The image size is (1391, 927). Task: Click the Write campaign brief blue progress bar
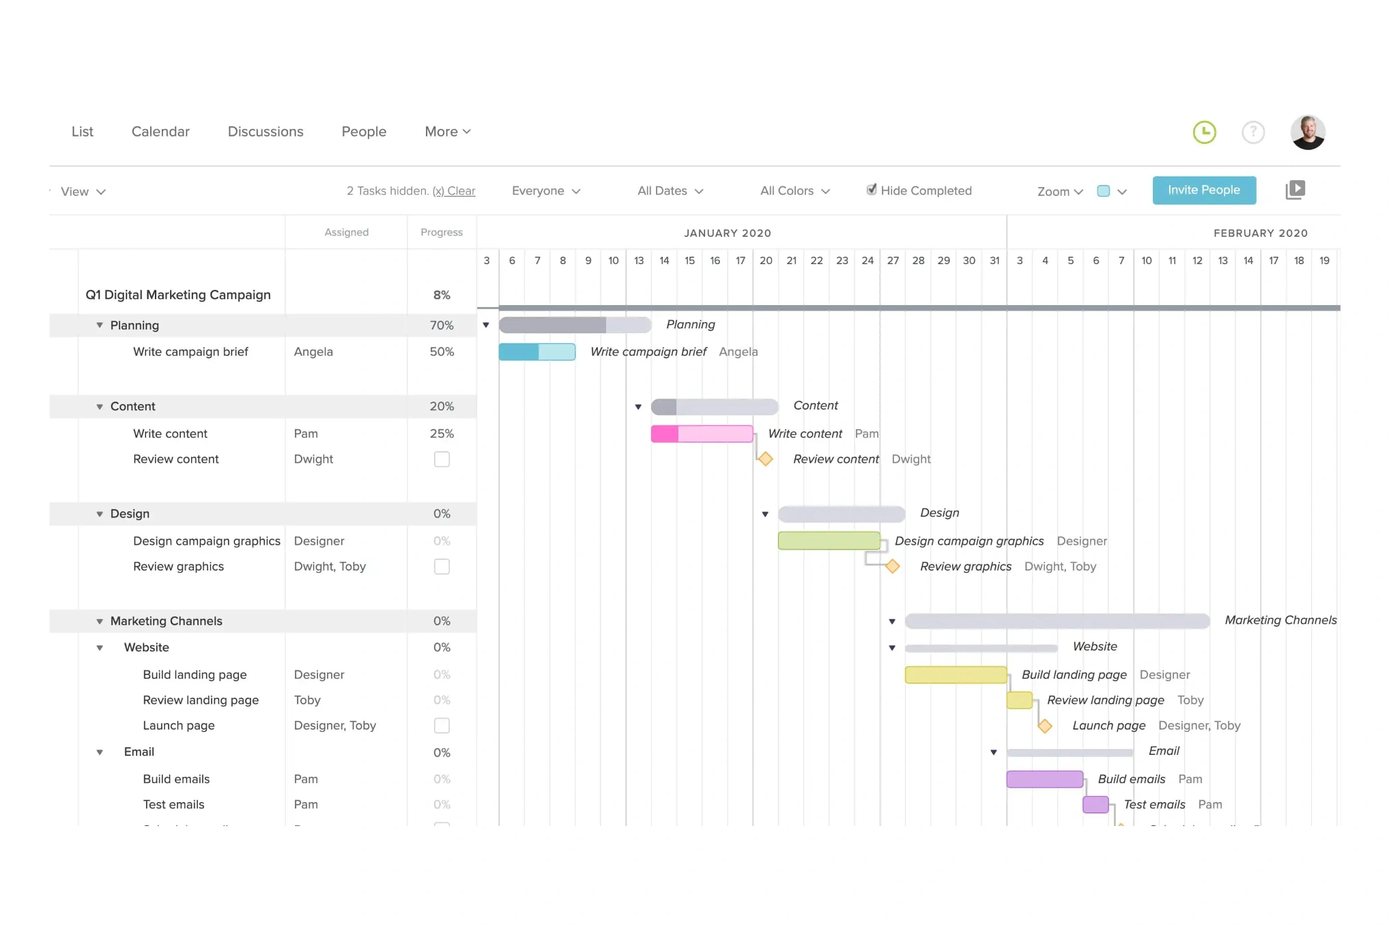(x=537, y=352)
